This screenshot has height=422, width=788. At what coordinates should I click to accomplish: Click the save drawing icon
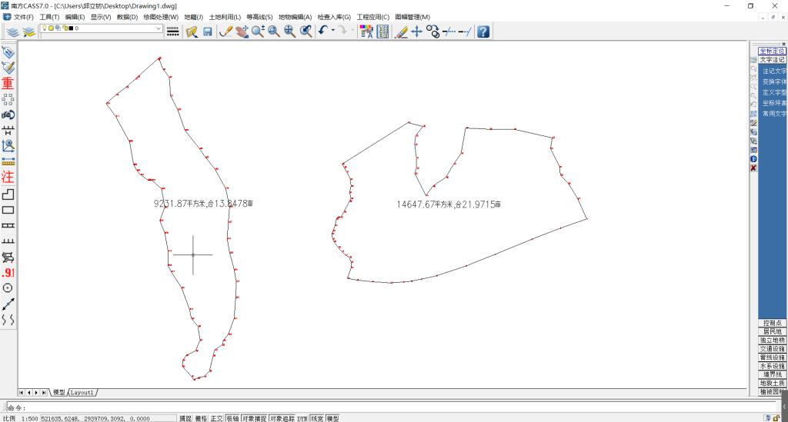click(x=207, y=32)
